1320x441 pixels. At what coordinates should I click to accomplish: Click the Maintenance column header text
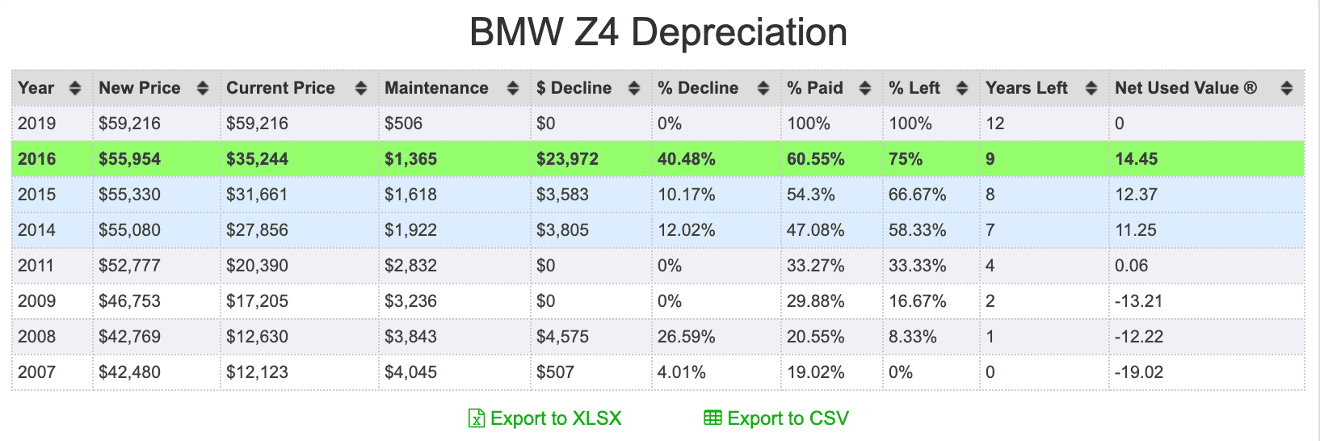[436, 88]
